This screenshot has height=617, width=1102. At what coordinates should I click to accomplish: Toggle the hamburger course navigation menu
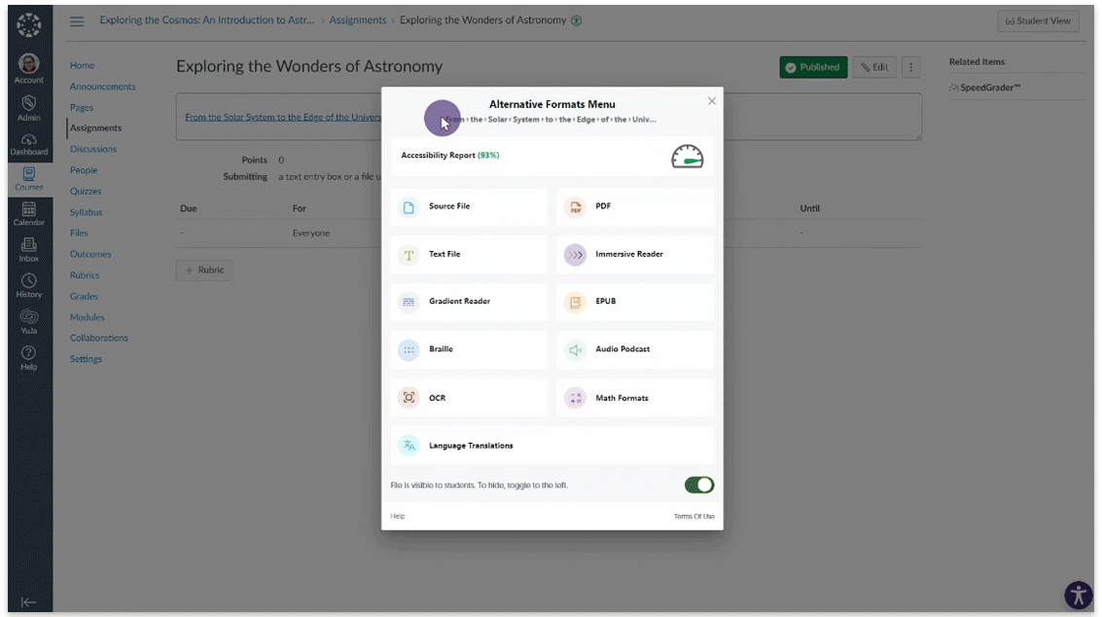click(x=77, y=21)
